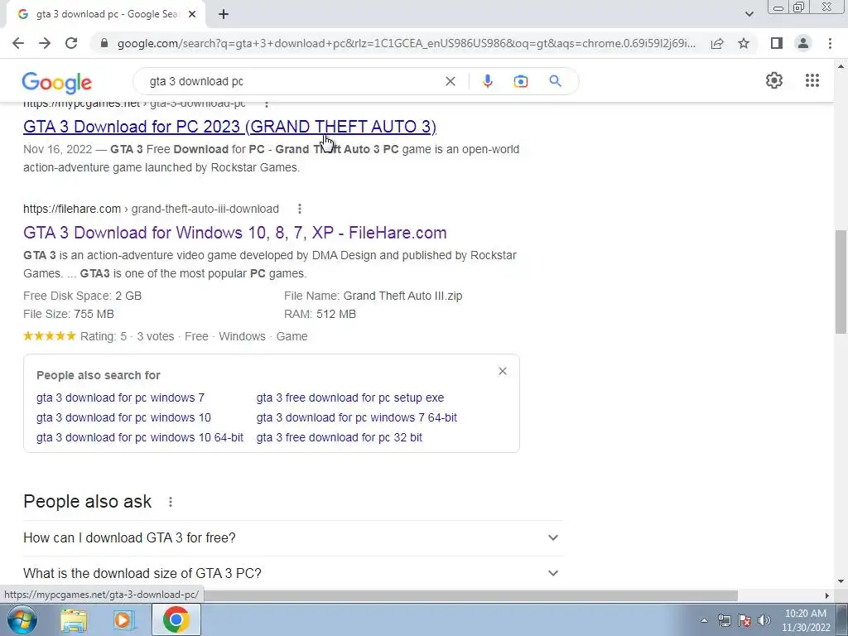The image size is (848, 636).
Task: Open the network tray icon
Action: coord(724,620)
